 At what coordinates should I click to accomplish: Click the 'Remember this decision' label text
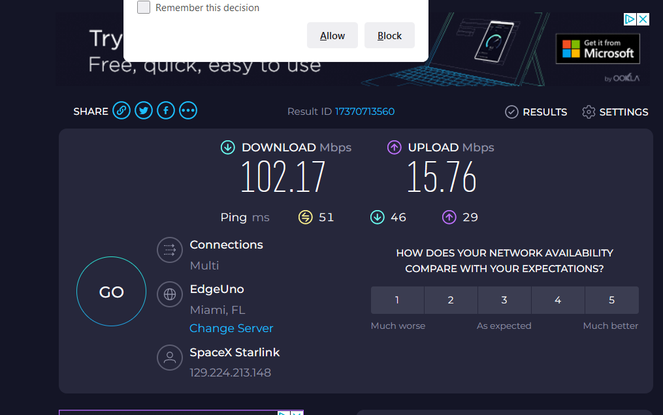[207, 8]
